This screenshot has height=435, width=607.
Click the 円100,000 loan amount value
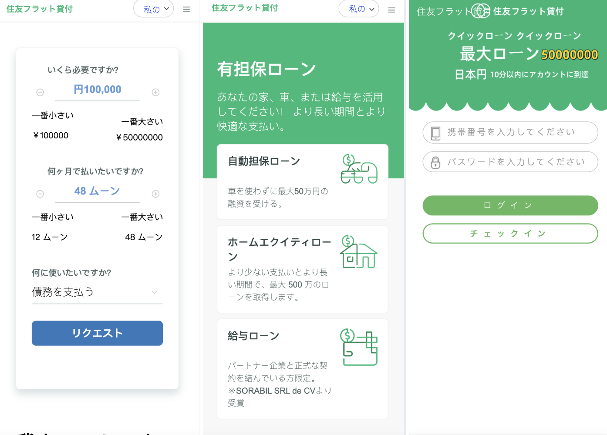coord(97,90)
